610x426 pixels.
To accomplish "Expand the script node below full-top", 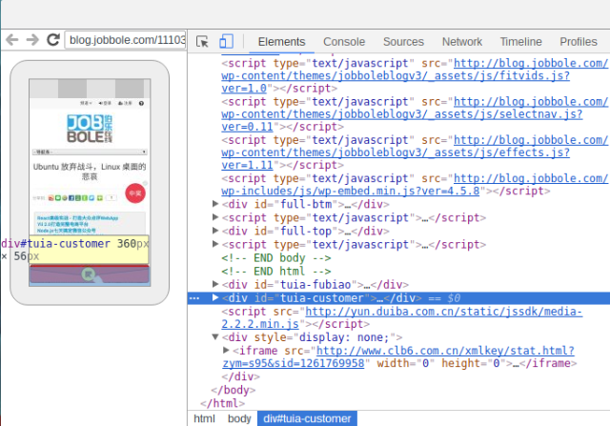I will click(215, 244).
